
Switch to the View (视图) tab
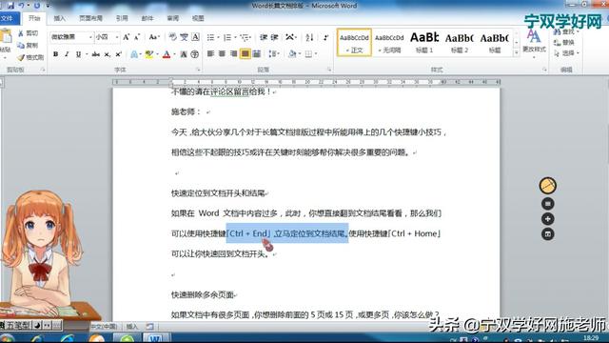click(198, 18)
